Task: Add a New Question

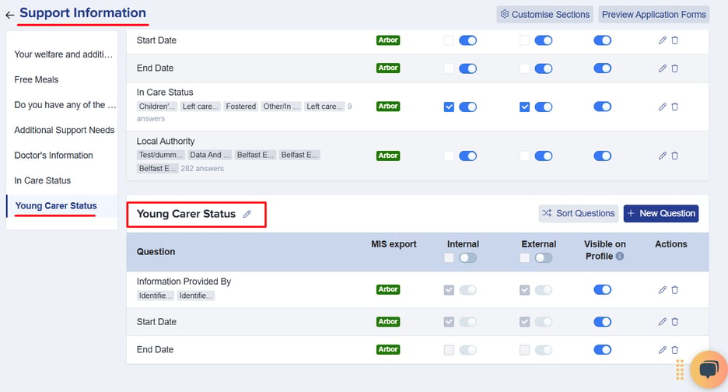Action: coord(661,214)
